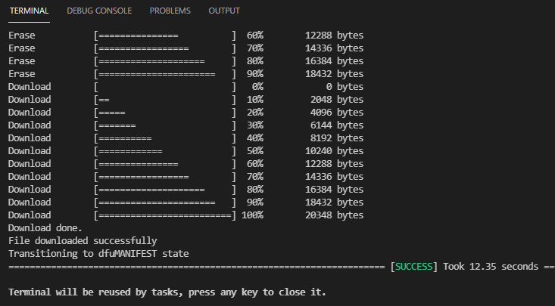Image resolution: width=555 pixels, height=306 pixels.
Task: Click the '0 bytes' download value
Action: [x=348, y=87]
